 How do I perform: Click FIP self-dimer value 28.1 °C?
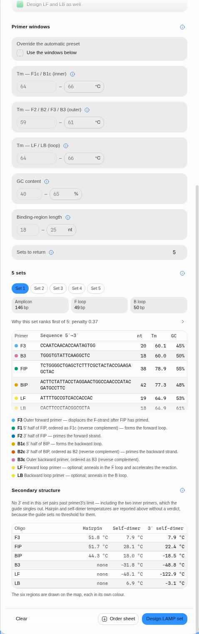tap(133, 547)
